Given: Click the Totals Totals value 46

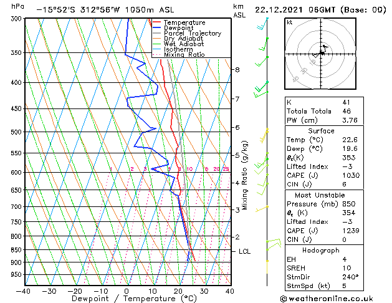Looking at the screenshot, I should (x=347, y=111).
